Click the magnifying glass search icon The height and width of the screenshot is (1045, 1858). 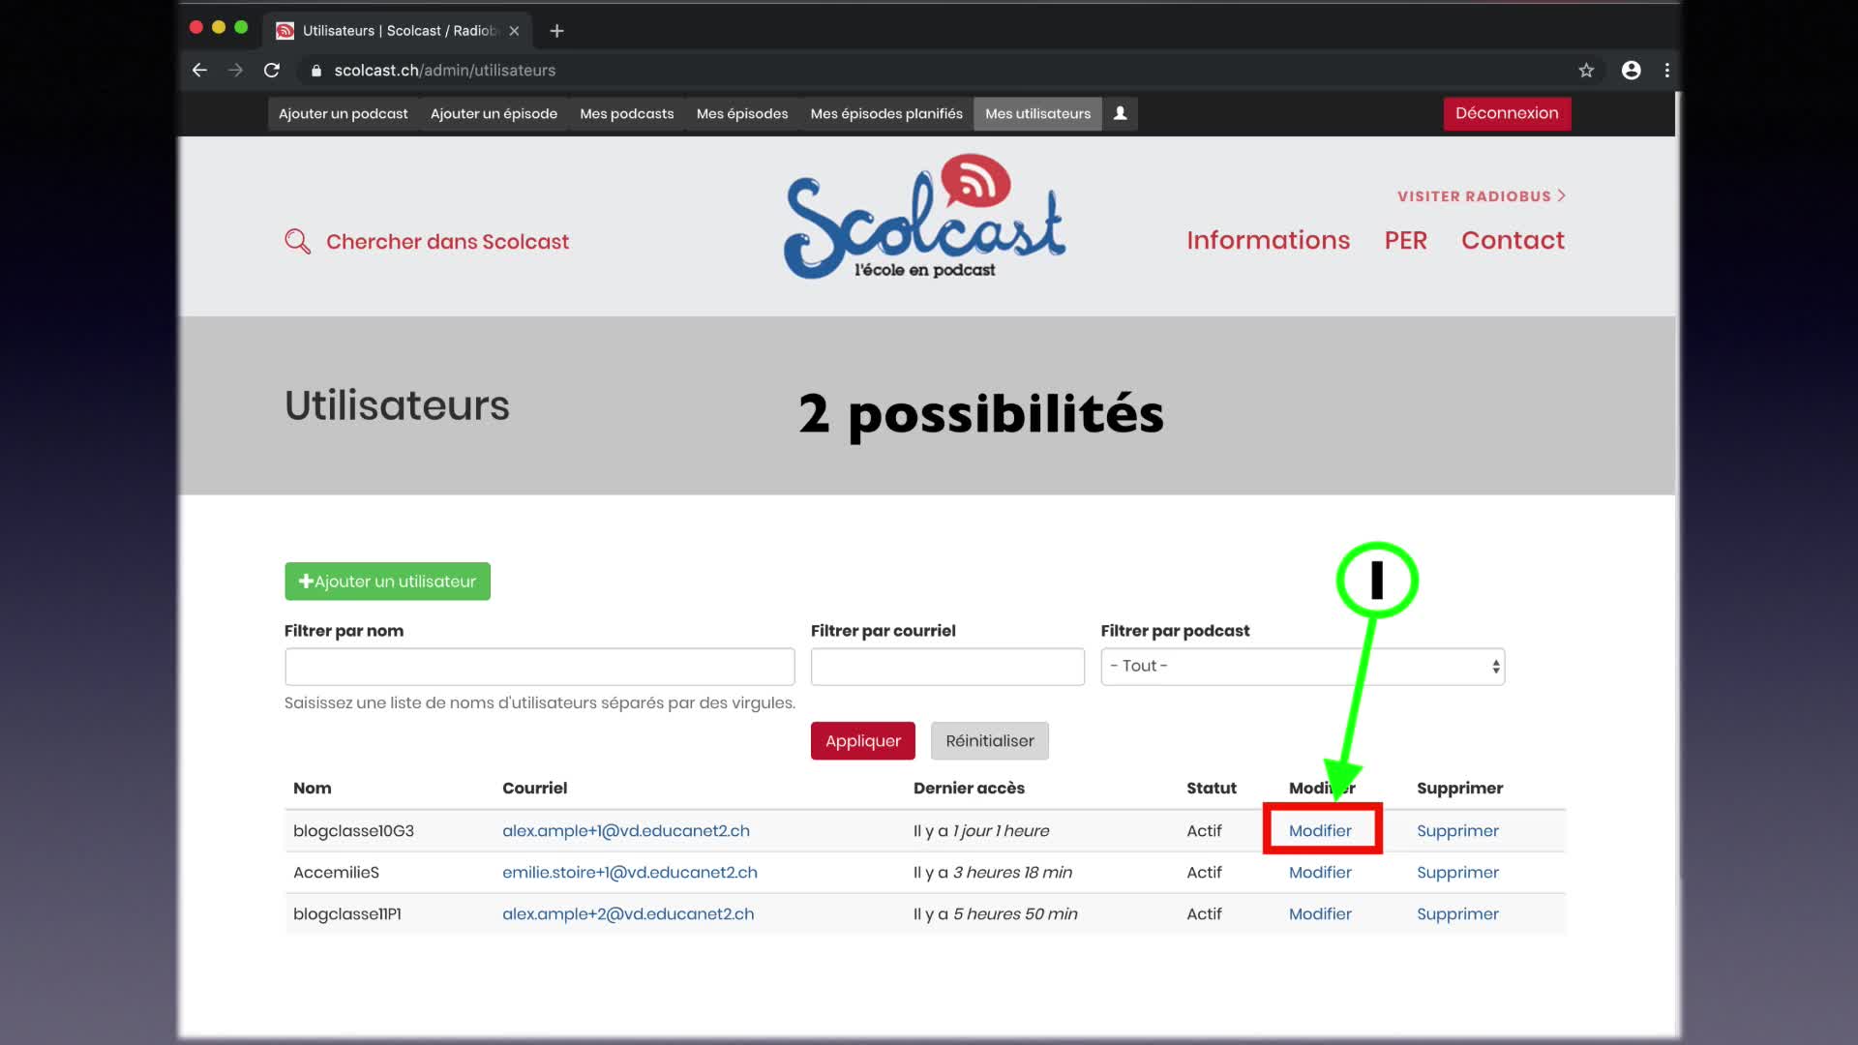(x=297, y=241)
